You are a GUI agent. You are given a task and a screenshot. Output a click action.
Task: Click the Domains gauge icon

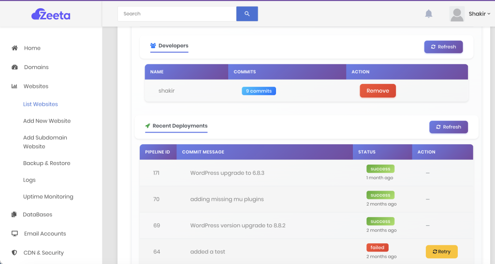tap(15, 67)
